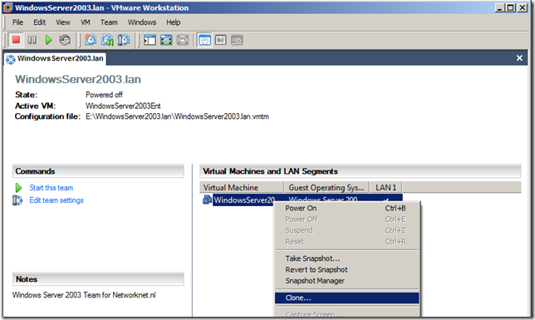
Task: Click the VMware Workstation title bar icon
Action: 8,7
